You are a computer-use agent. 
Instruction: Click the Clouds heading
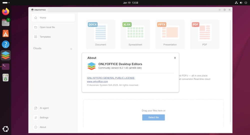37,48
